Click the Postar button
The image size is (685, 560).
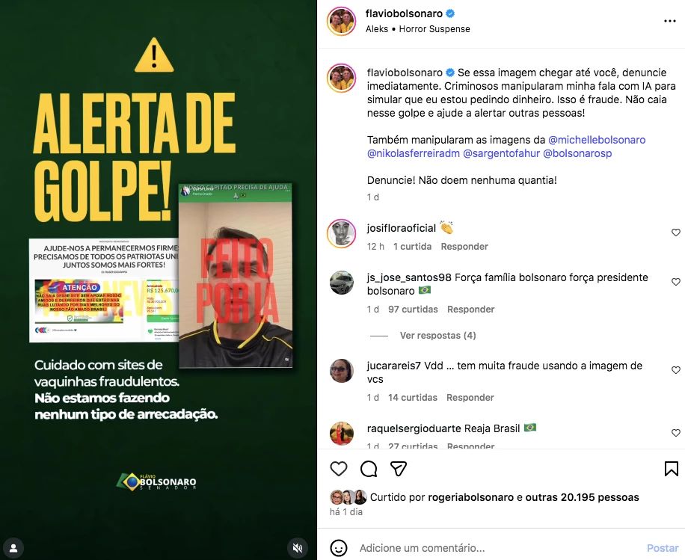click(x=663, y=548)
